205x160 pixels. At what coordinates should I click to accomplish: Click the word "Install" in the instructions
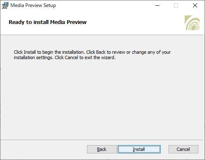coord(30,52)
